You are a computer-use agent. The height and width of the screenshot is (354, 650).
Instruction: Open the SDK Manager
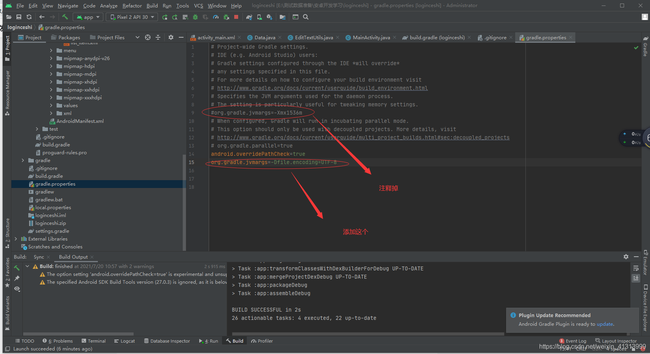pos(270,17)
